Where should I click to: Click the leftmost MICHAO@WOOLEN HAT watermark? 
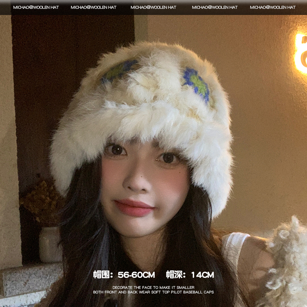(36, 7)
